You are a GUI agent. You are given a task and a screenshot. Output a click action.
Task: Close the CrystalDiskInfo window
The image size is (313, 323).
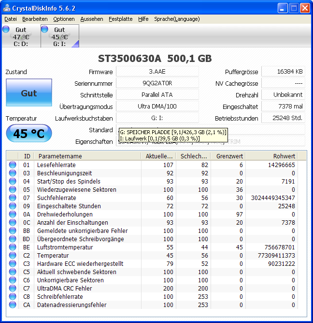(x=305, y=8)
